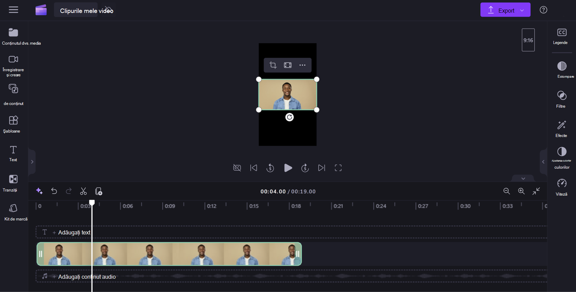Click the Clipchamp logo icon
576x292 pixels.
(41, 10)
